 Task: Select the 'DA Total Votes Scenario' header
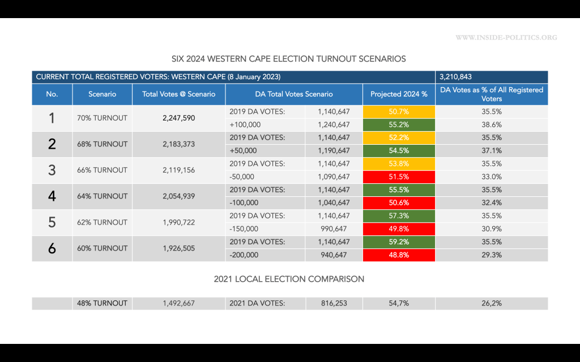tap(294, 94)
